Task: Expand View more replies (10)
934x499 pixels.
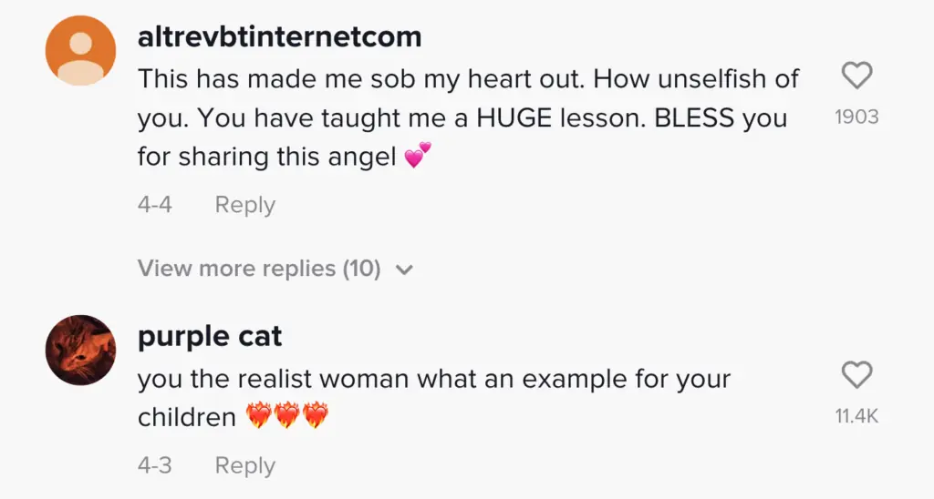Action: point(259,269)
